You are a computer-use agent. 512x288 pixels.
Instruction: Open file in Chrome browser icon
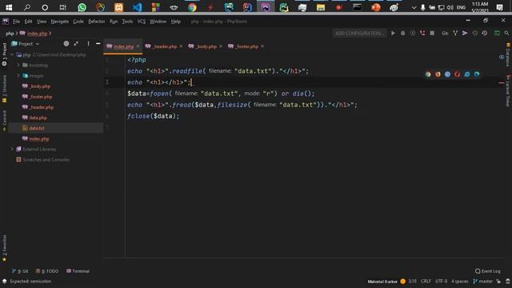click(428, 74)
